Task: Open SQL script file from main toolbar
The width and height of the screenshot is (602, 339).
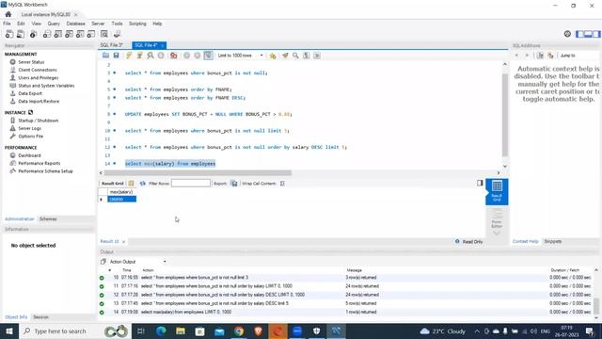Action: tap(21, 34)
